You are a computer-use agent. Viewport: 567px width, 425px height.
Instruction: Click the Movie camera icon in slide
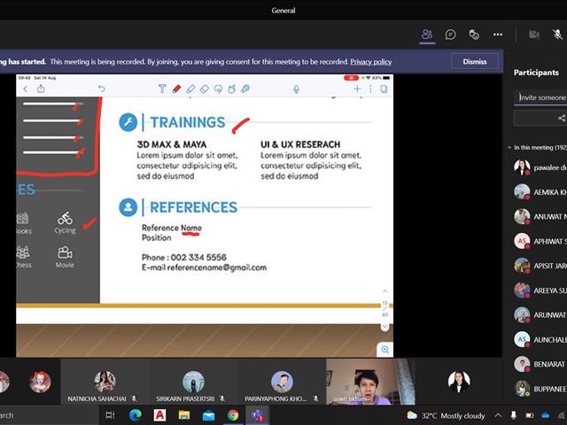click(x=65, y=251)
